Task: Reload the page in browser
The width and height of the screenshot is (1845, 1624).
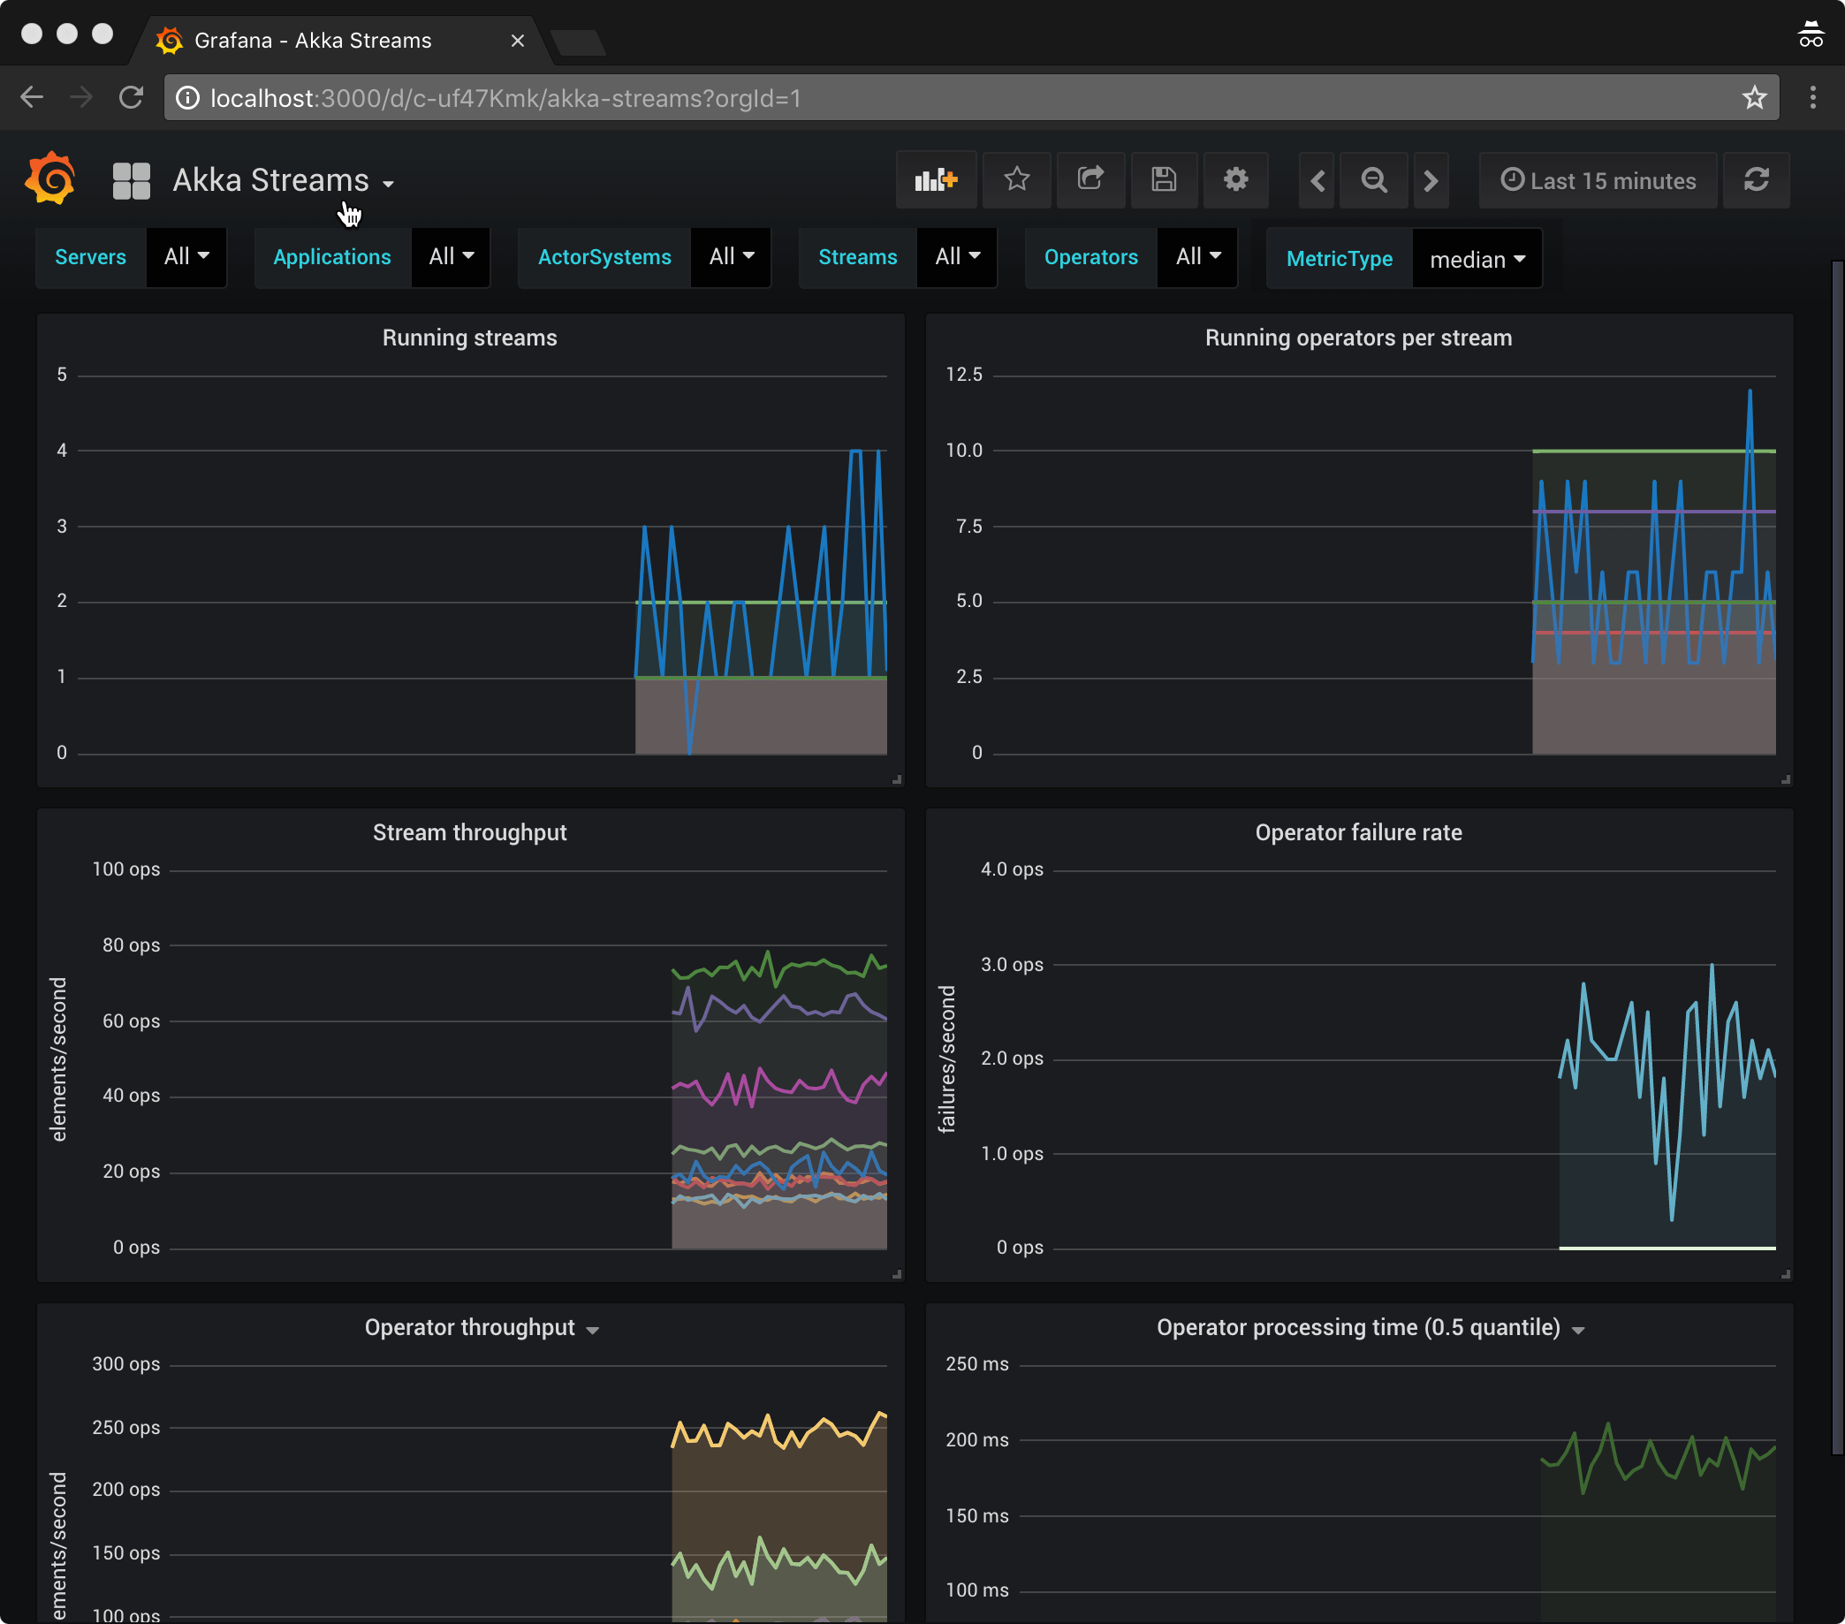Action: [132, 97]
